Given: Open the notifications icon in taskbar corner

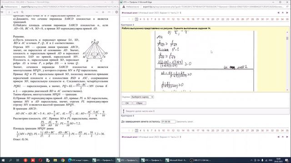Looking at the screenshot, I should click(287, 160).
